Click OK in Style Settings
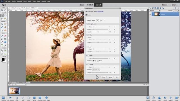This screenshot has height=101, width=180. pyautogui.click(x=117, y=77)
